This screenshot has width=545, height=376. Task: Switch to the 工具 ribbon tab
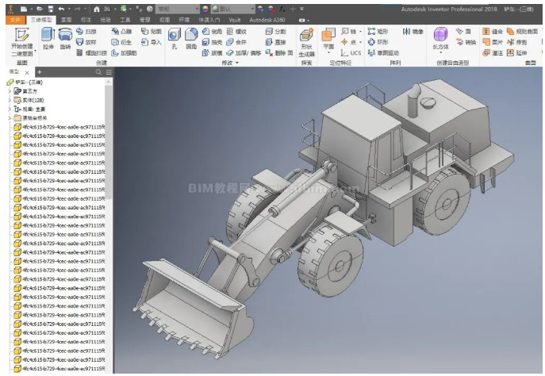[x=125, y=20]
